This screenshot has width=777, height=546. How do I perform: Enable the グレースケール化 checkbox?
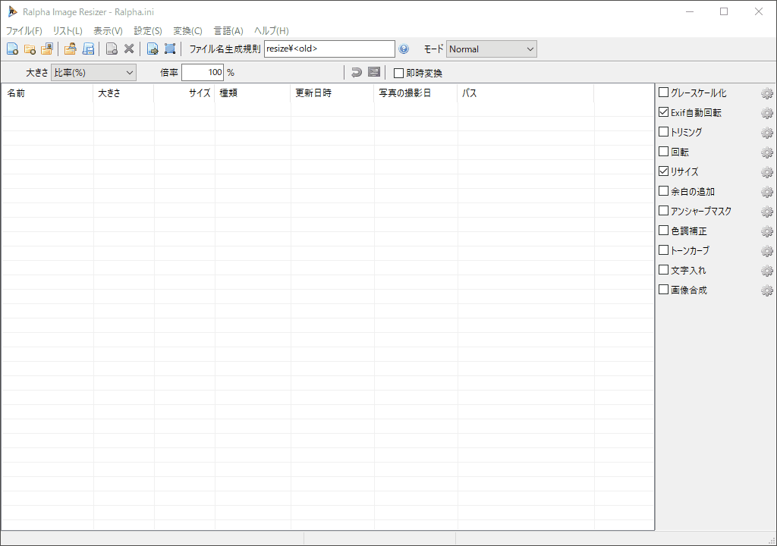664,93
